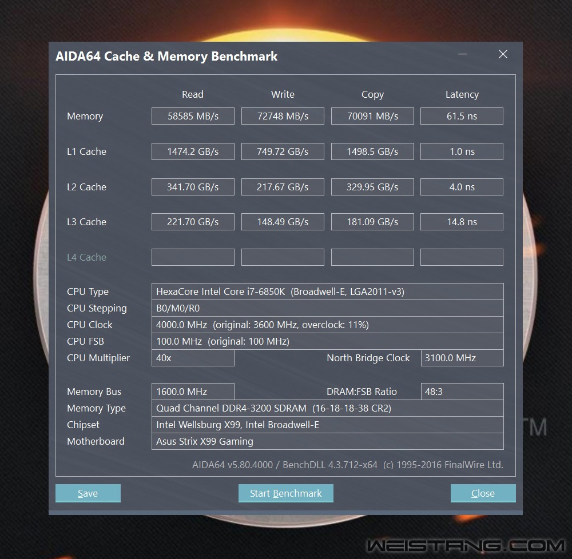Click the empty L4 Cache Copy field
Screen dimensions: 572x559
coord(372,257)
